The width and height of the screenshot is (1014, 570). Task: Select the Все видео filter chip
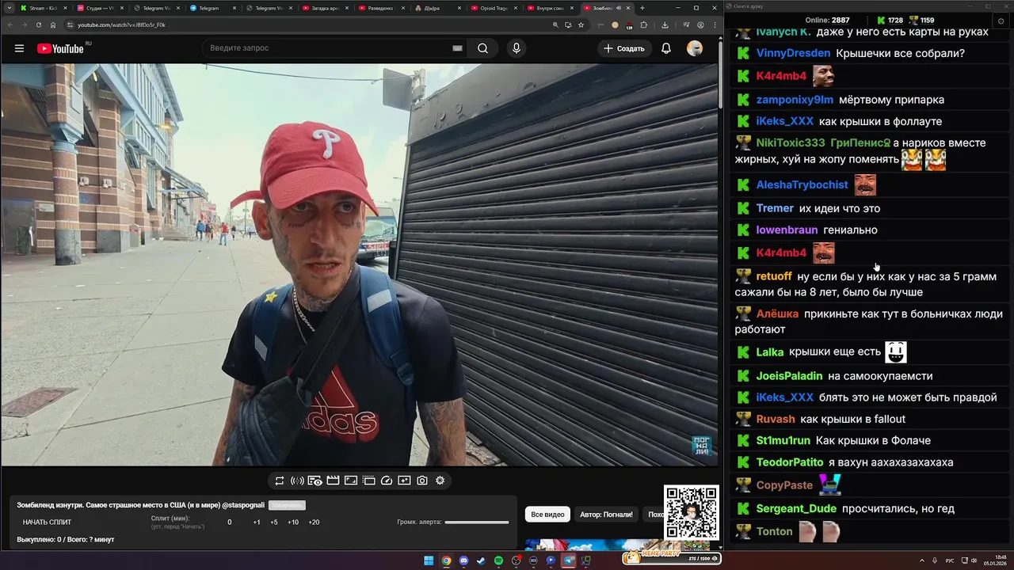pyautogui.click(x=547, y=515)
